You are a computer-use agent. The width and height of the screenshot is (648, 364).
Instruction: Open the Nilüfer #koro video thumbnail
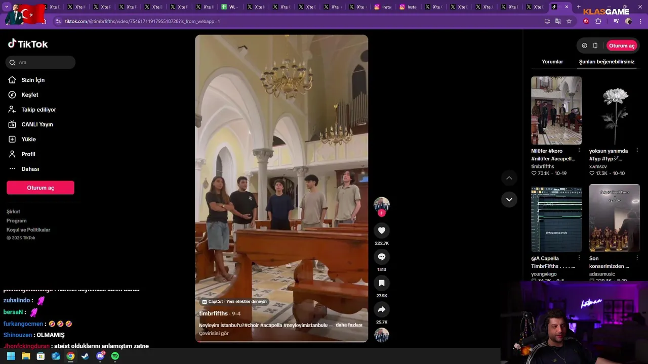click(x=556, y=111)
